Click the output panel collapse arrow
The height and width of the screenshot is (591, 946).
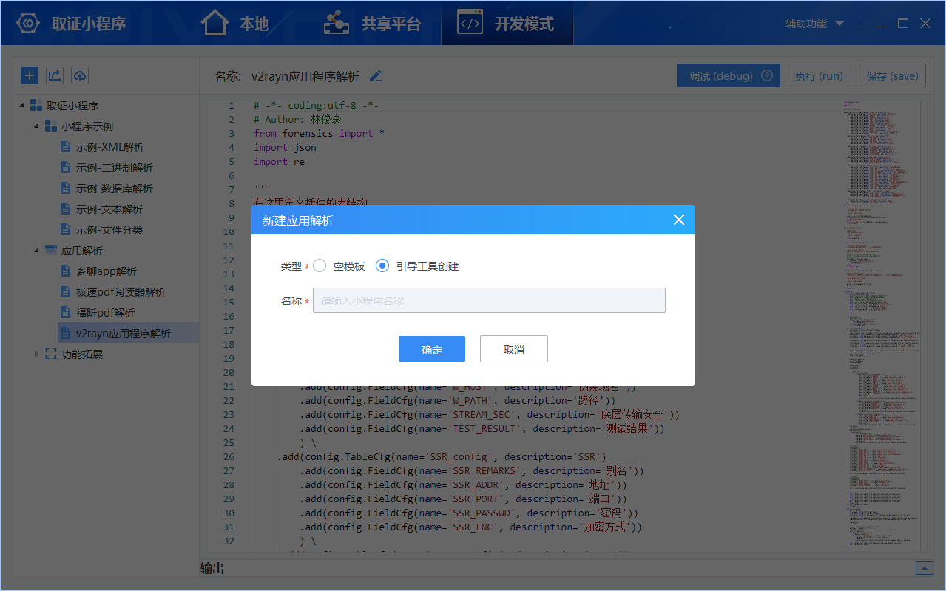923,567
